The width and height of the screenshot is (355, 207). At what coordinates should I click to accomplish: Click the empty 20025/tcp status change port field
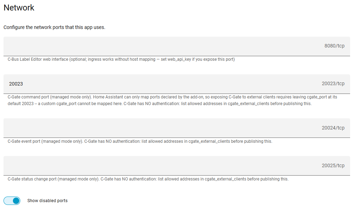coord(176,166)
